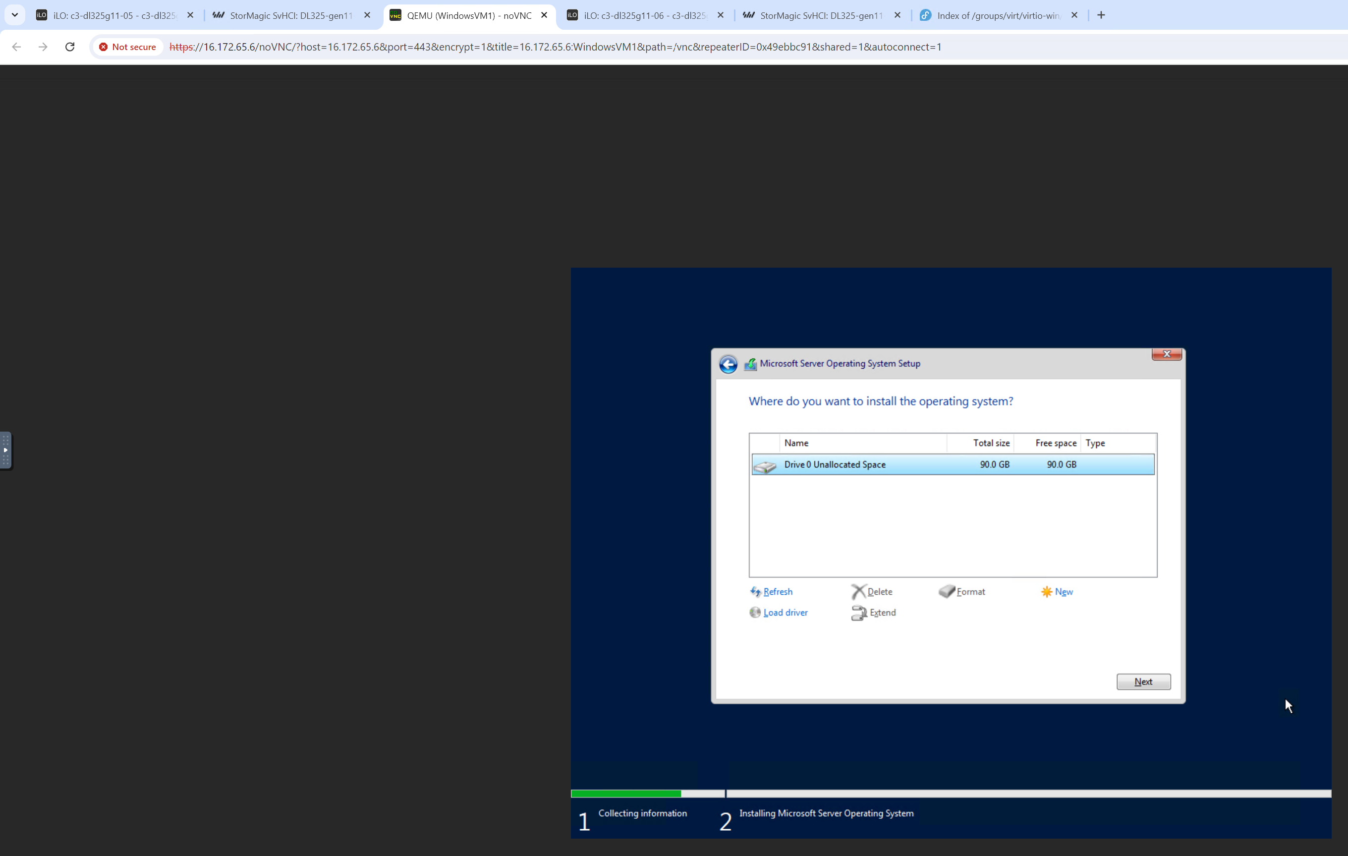Image resolution: width=1348 pixels, height=856 pixels.
Task: Click the browser reload button
Action: 69,47
